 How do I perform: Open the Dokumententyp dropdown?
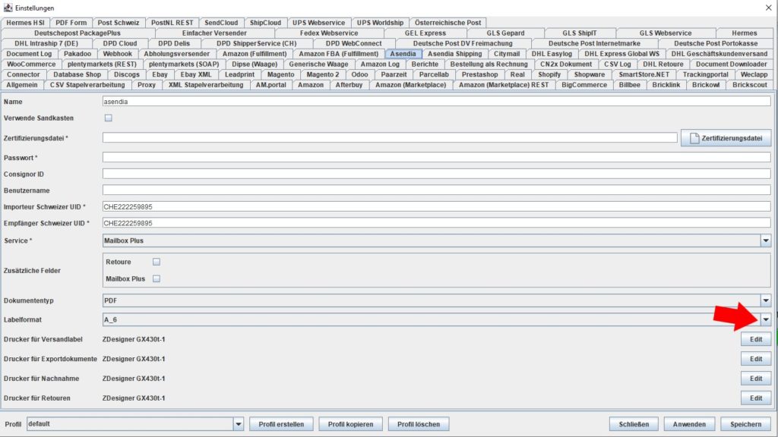point(766,300)
